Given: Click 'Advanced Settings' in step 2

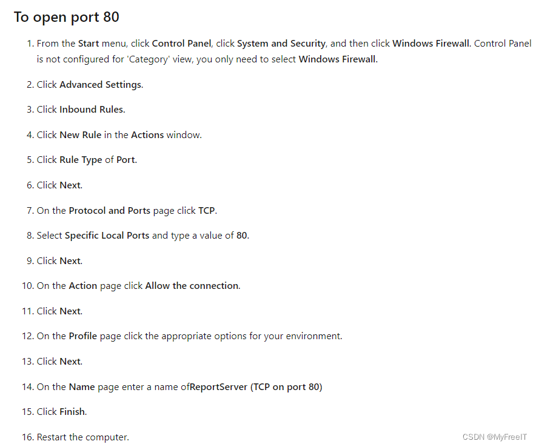Looking at the screenshot, I should click(x=101, y=84).
